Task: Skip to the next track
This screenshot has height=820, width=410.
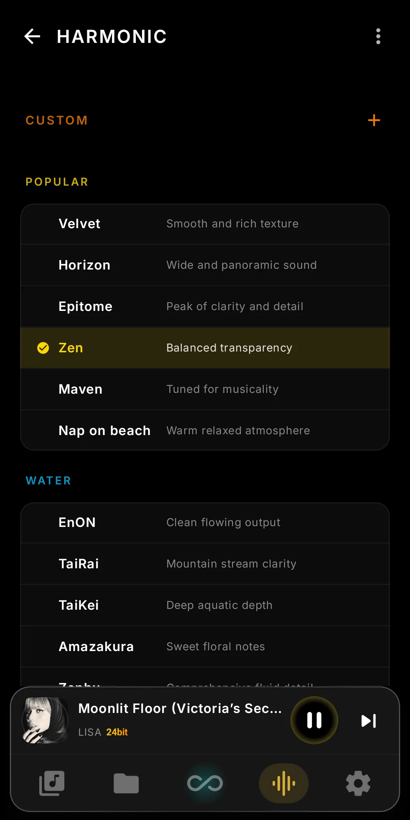Action: (x=368, y=721)
